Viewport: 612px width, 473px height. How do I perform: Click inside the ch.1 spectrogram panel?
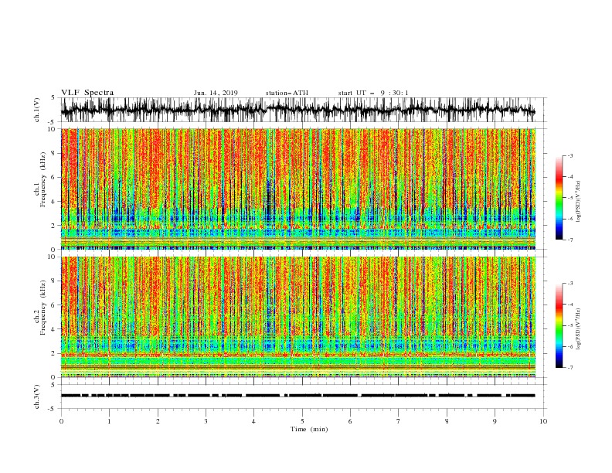pos(298,189)
